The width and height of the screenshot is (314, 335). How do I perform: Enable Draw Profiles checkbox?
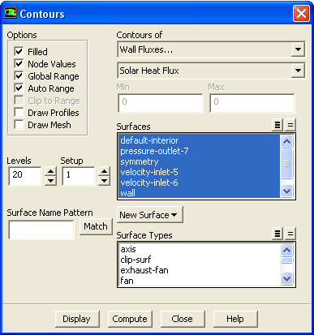(x=19, y=113)
